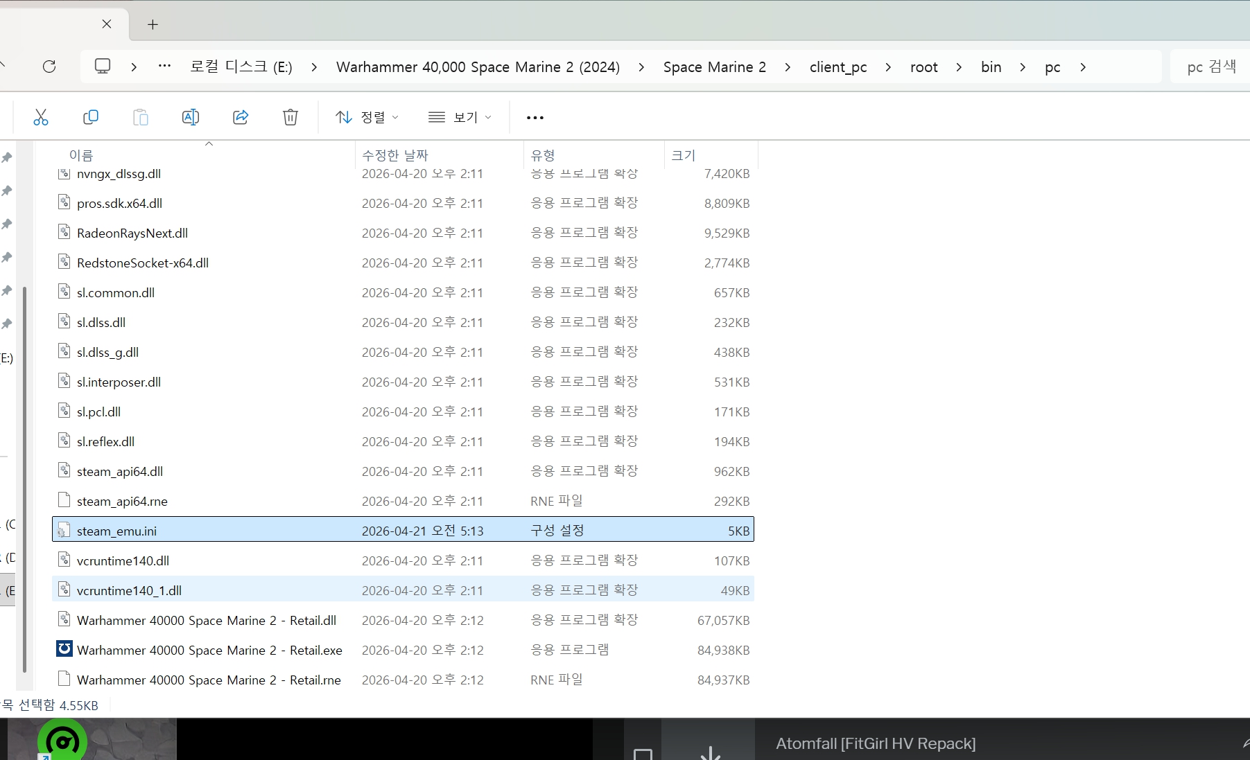Open the new tab plus button
The width and height of the screenshot is (1250, 760).
(x=153, y=25)
